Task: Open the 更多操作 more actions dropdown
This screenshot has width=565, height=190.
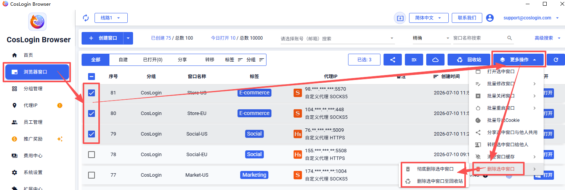Action: click(518, 60)
